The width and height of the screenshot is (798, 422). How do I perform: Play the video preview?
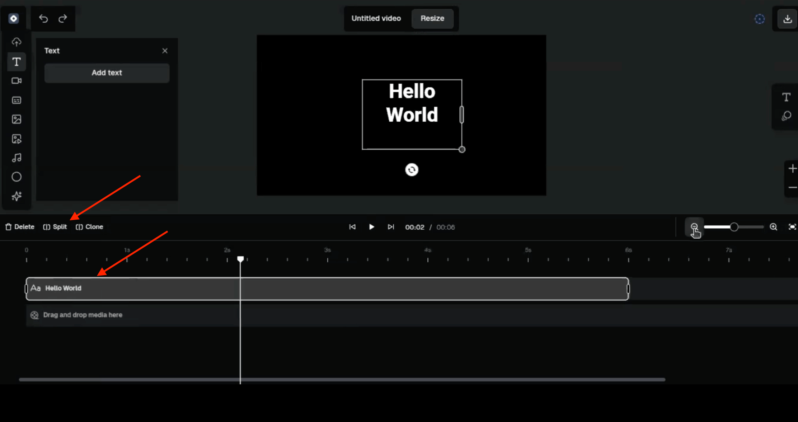point(372,227)
